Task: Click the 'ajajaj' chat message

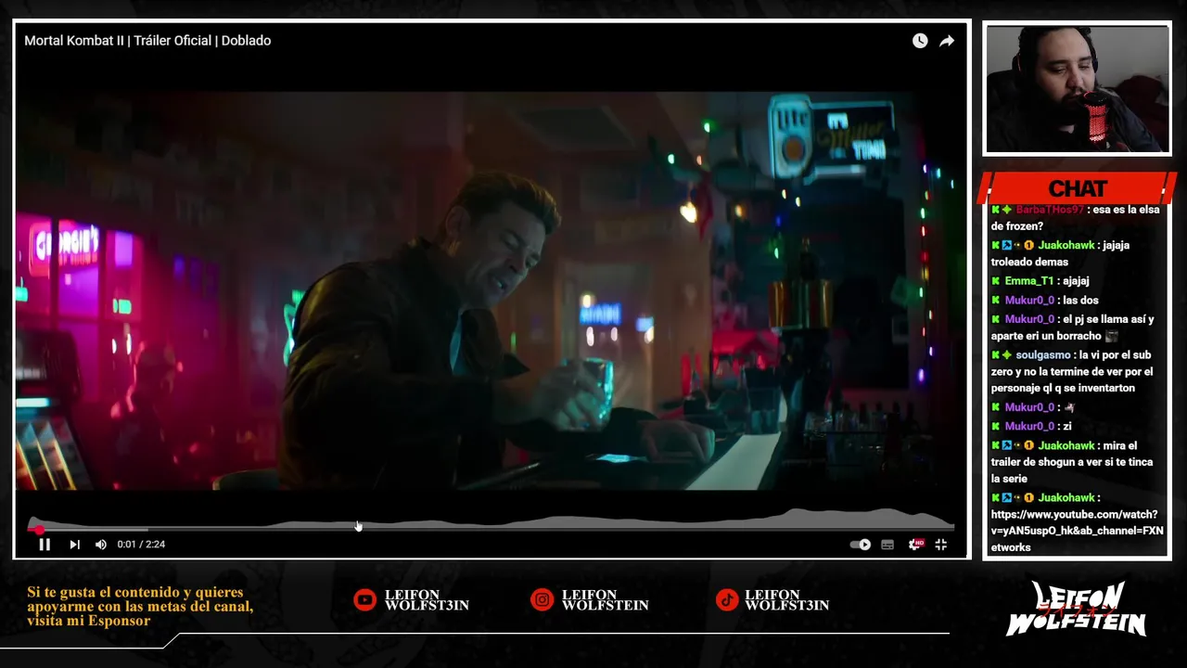Action: [1076, 280]
